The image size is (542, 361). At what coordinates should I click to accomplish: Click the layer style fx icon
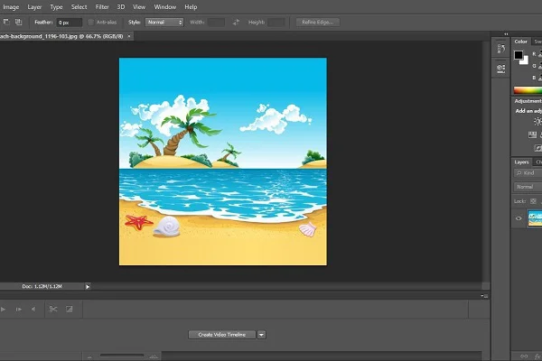(537, 356)
